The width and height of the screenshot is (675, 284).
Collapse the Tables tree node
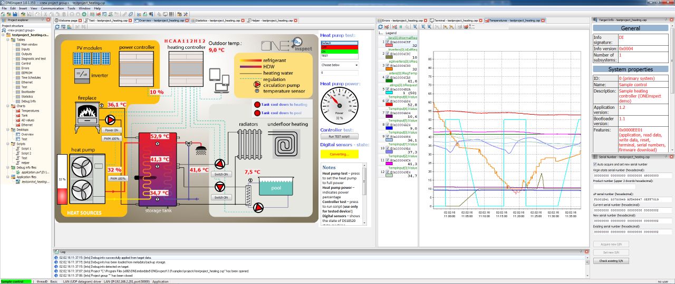tap(8, 39)
